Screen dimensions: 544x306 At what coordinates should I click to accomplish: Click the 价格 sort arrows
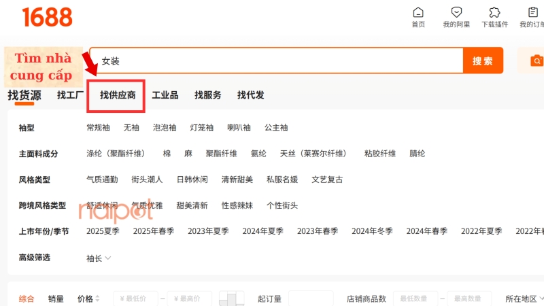coord(98,299)
